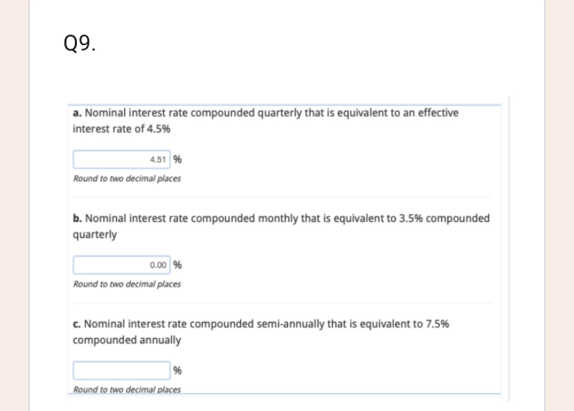
Task: Click the bold 'a.' label in the first question
Action: [76, 112]
